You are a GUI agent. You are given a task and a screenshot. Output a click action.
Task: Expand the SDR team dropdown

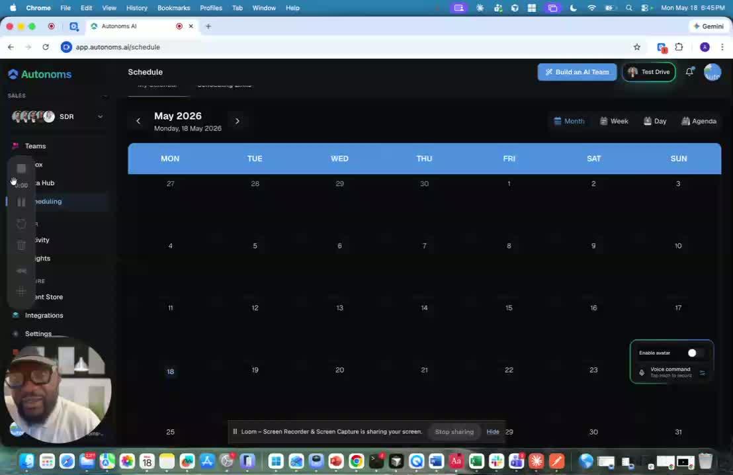point(100,116)
